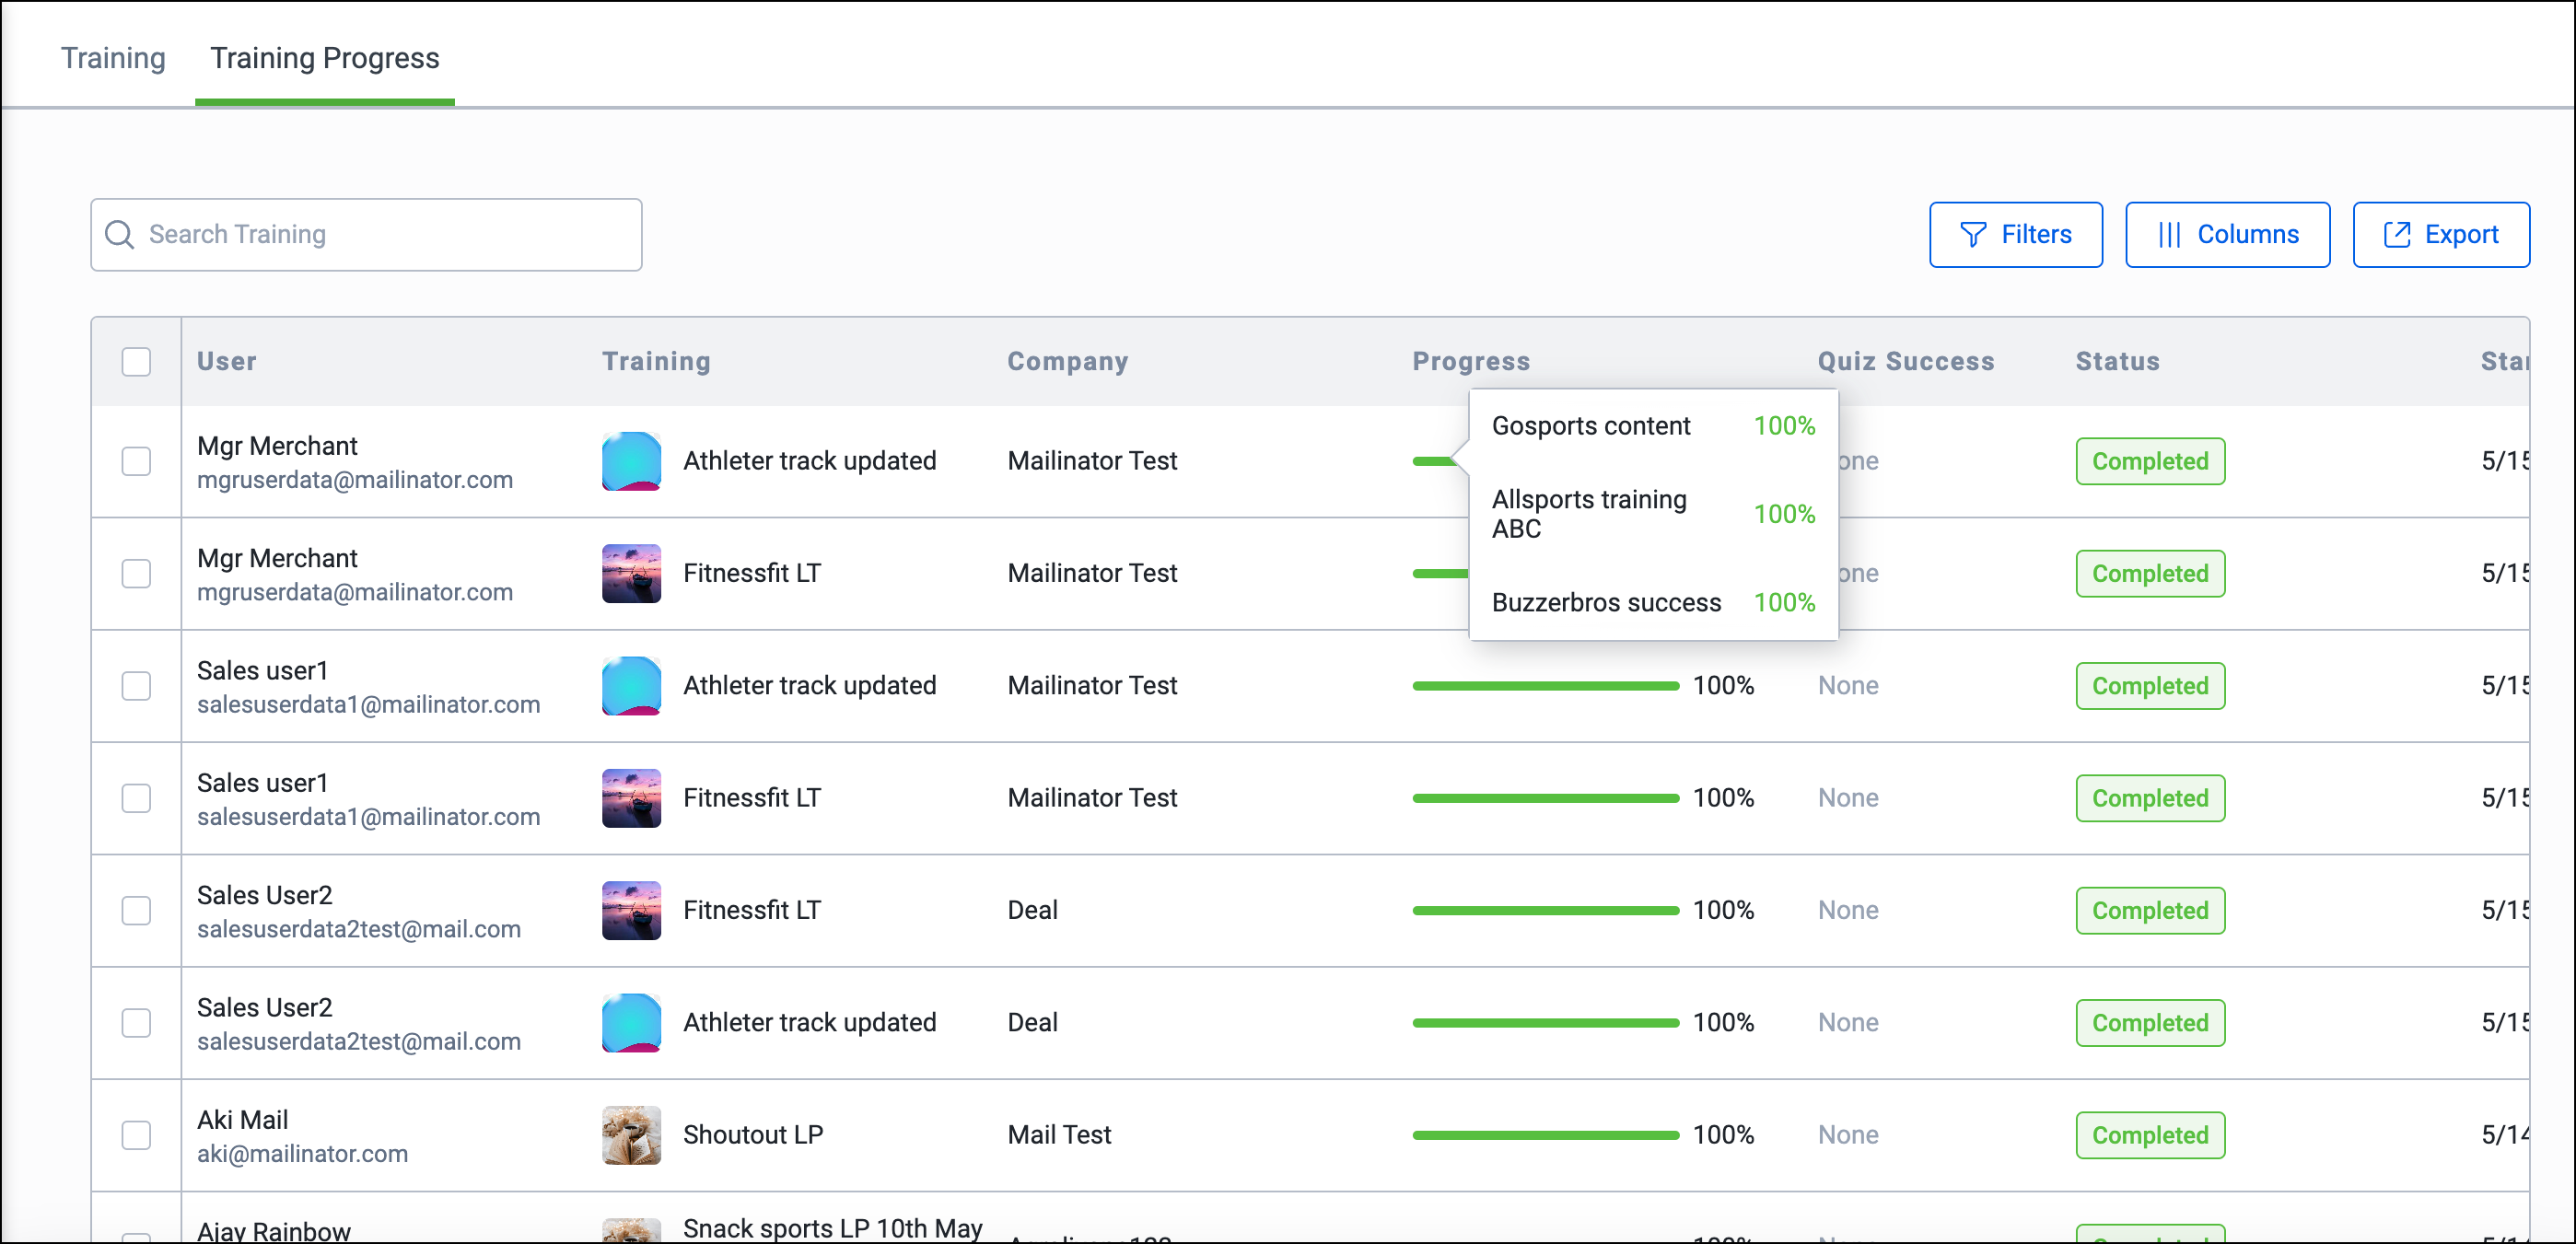
Task: Click Snack sports LP 10th May training
Action: tap(832, 1228)
